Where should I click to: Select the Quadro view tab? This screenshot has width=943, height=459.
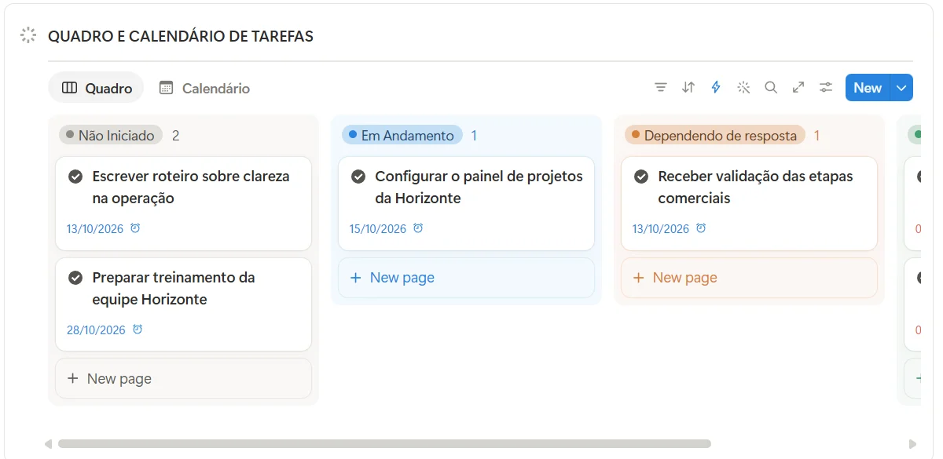point(97,89)
